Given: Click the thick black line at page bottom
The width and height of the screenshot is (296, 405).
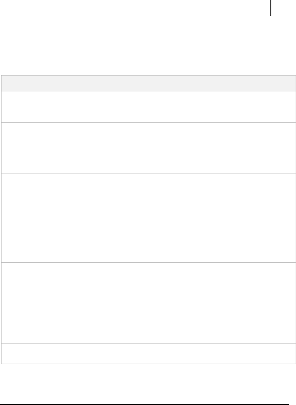Looking at the screenshot, I should 144,404.
